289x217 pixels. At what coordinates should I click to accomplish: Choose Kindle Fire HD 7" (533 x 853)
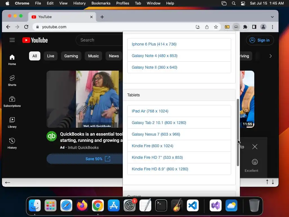pos(179,157)
